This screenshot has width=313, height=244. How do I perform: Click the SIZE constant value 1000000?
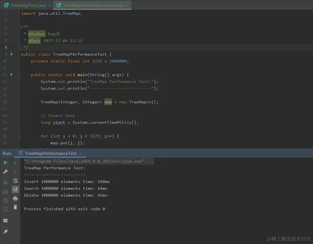pos(118,61)
